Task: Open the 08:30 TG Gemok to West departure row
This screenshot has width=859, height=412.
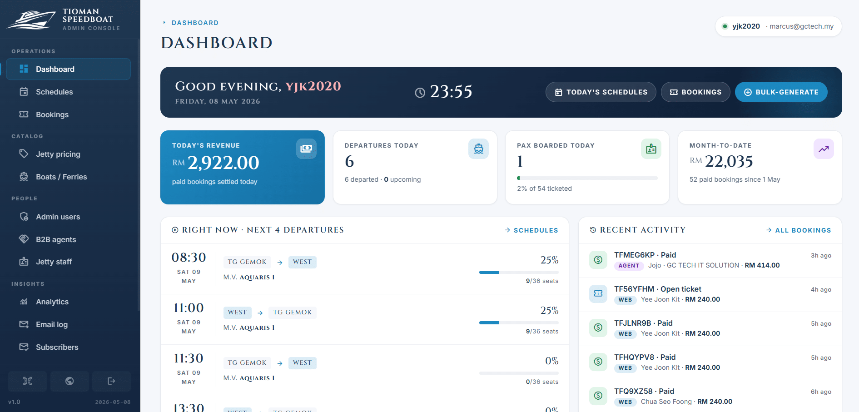Action: [365, 269]
